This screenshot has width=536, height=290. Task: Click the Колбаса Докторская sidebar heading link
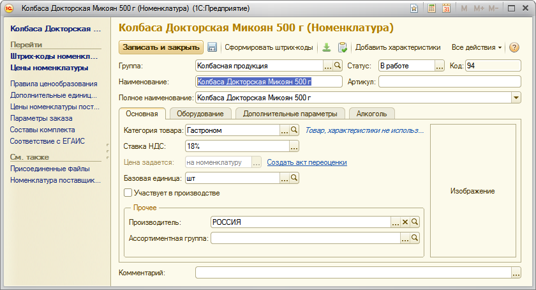[x=56, y=29]
